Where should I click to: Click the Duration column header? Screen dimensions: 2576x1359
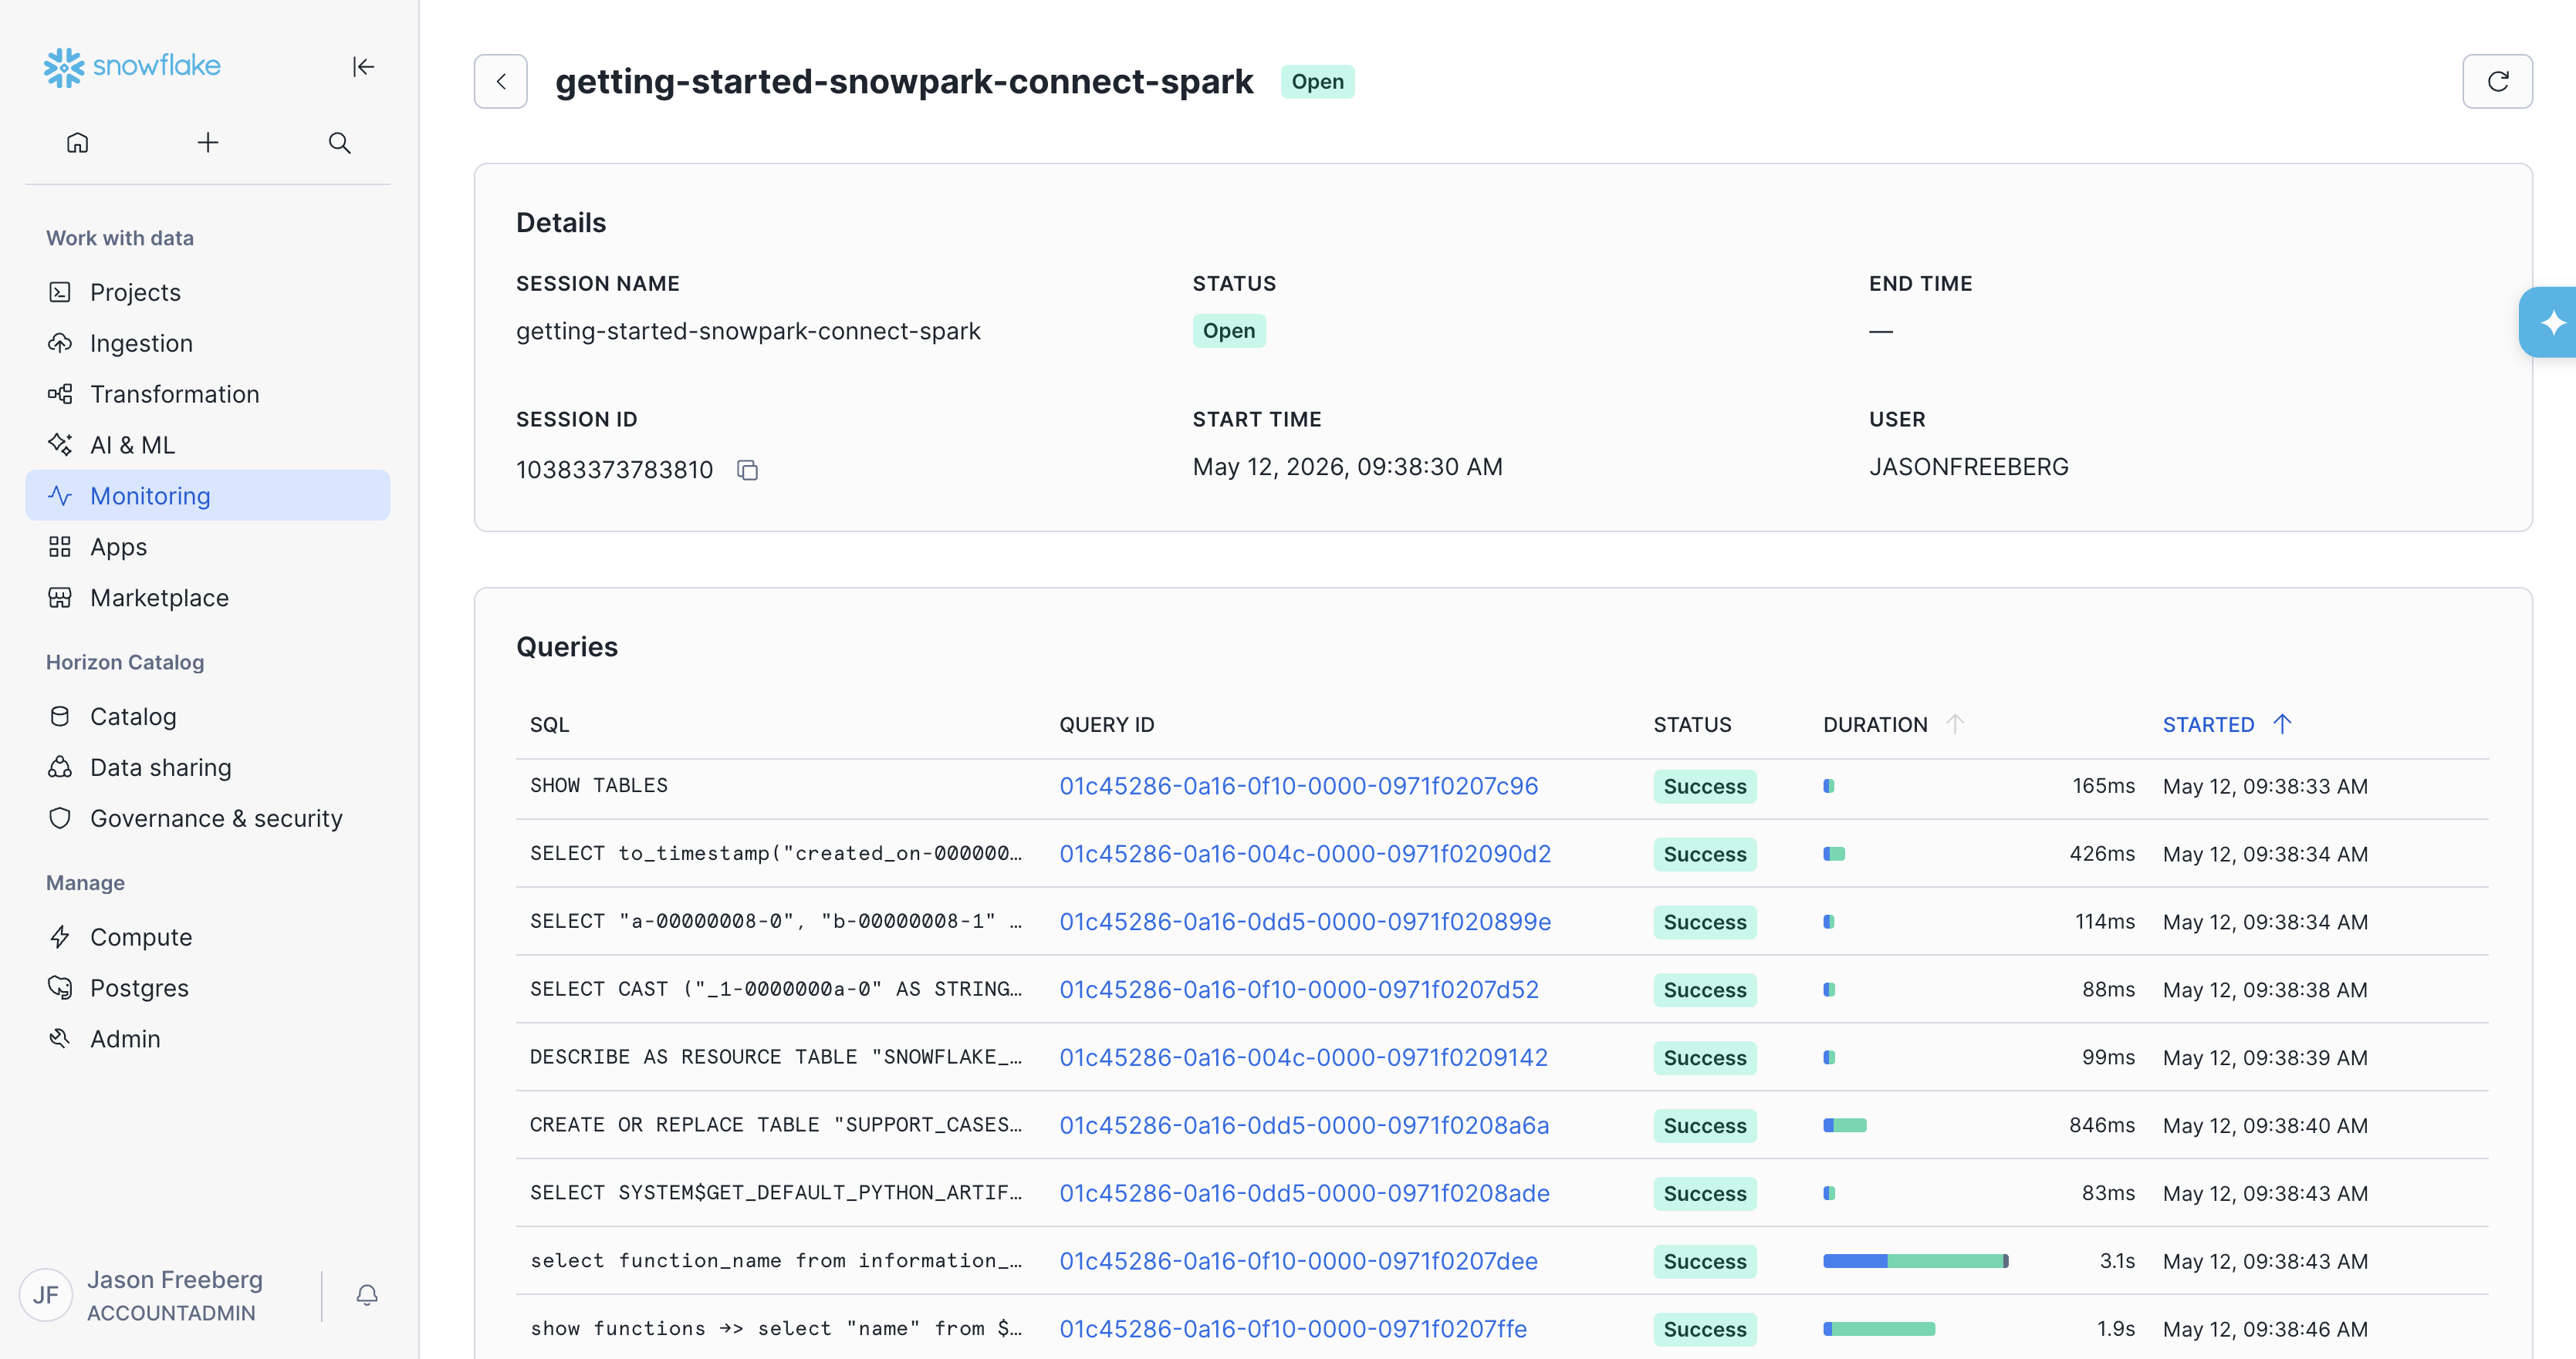tap(1875, 724)
